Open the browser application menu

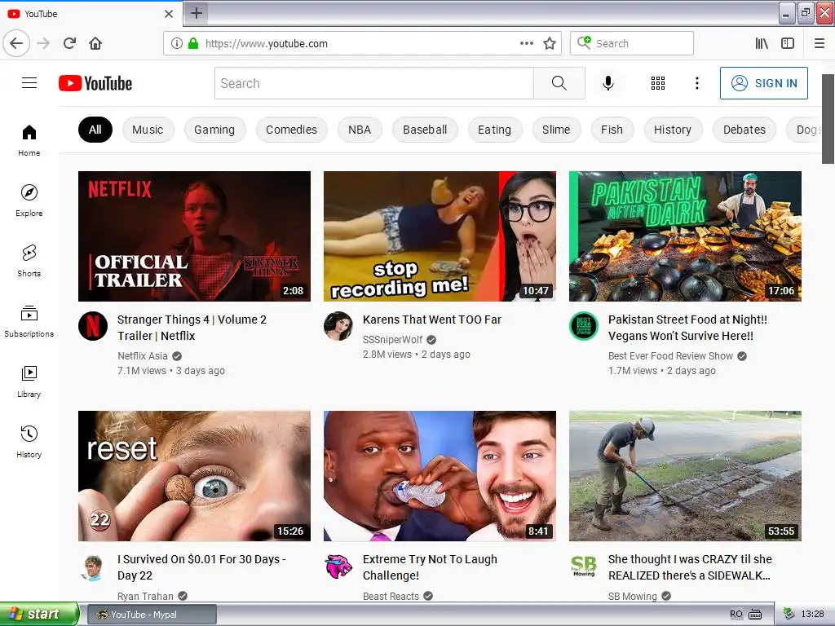[820, 43]
